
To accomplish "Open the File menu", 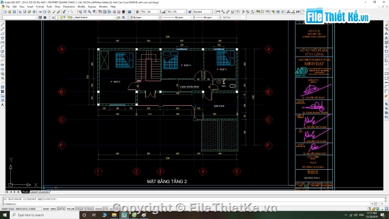I will point(8,7).
